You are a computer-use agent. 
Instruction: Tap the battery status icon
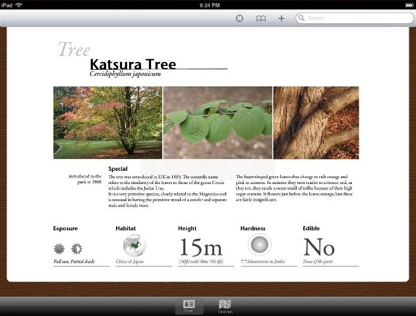pyautogui.click(x=409, y=5)
